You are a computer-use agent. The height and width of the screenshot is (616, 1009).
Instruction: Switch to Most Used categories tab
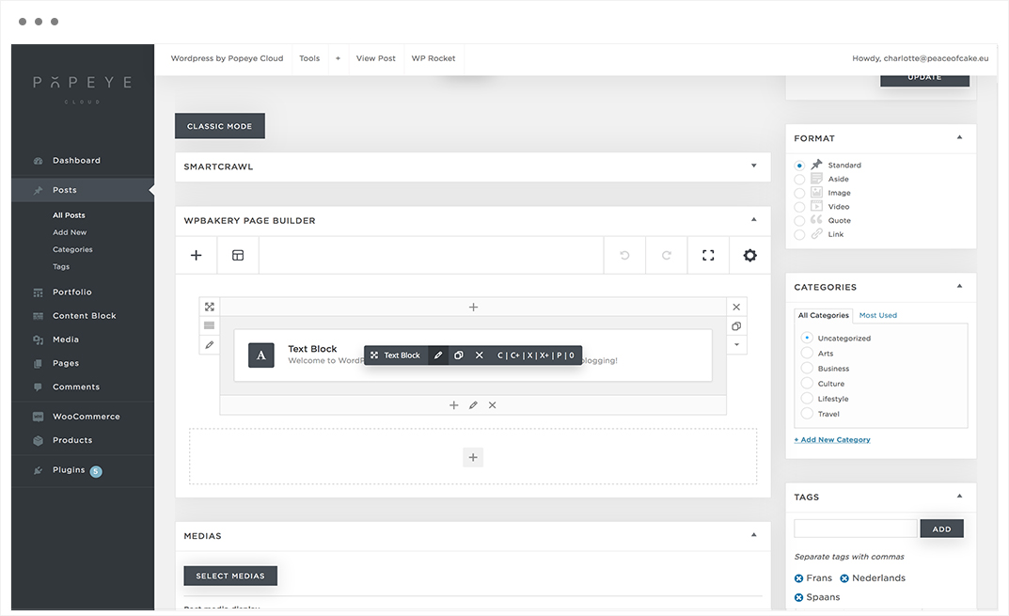pyautogui.click(x=877, y=315)
